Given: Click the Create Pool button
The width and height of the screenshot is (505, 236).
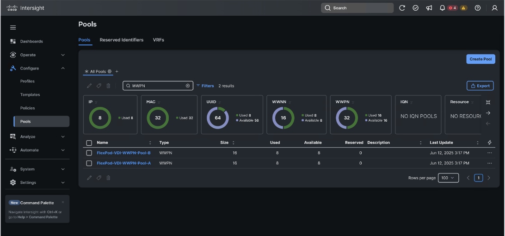Looking at the screenshot, I should coord(480,59).
